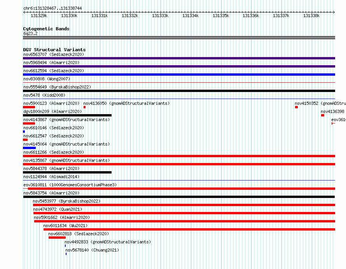Open nsv6612547 (Sedlazeck2020) label
This screenshot has width=346, height=269.
[x=54, y=136]
